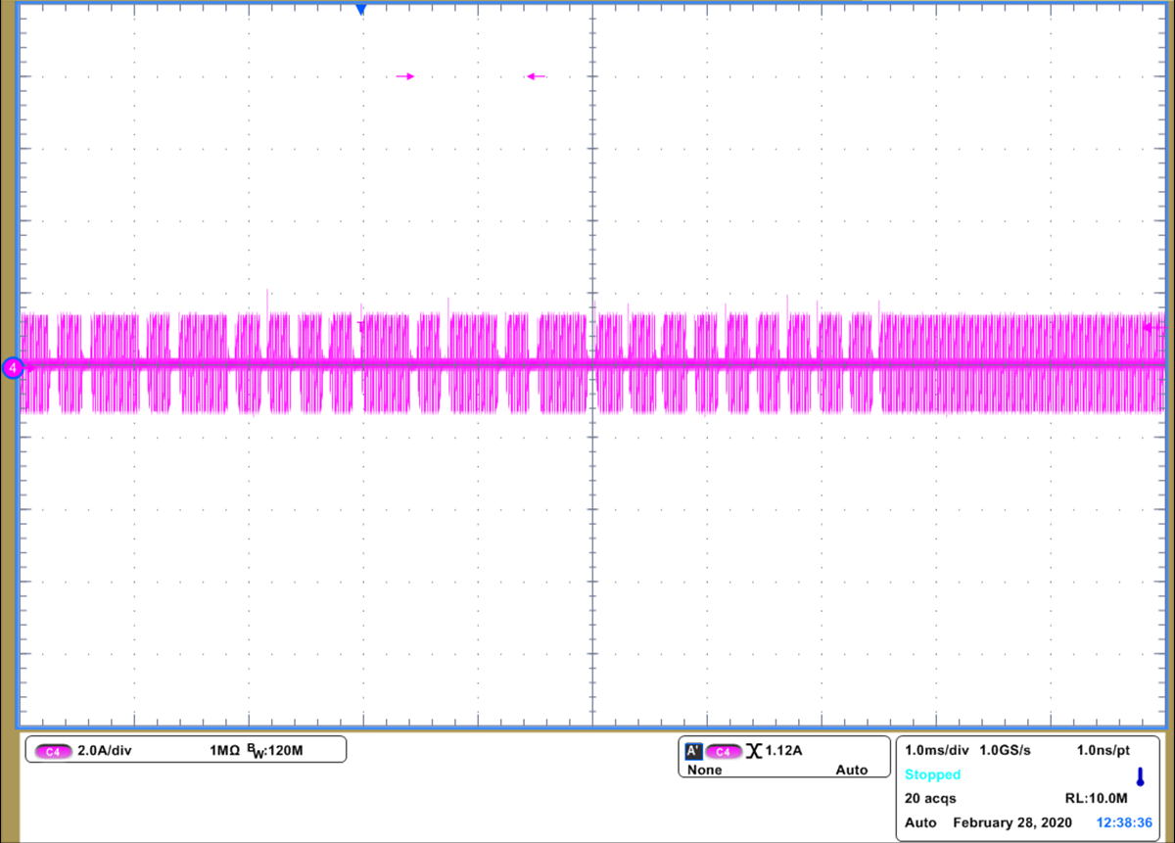Click the RL:10.0M record length readout
This screenshot has width=1175, height=843.
pyautogui.click(x=1096, y=798)
